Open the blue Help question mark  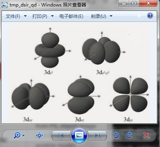(150, 16)
